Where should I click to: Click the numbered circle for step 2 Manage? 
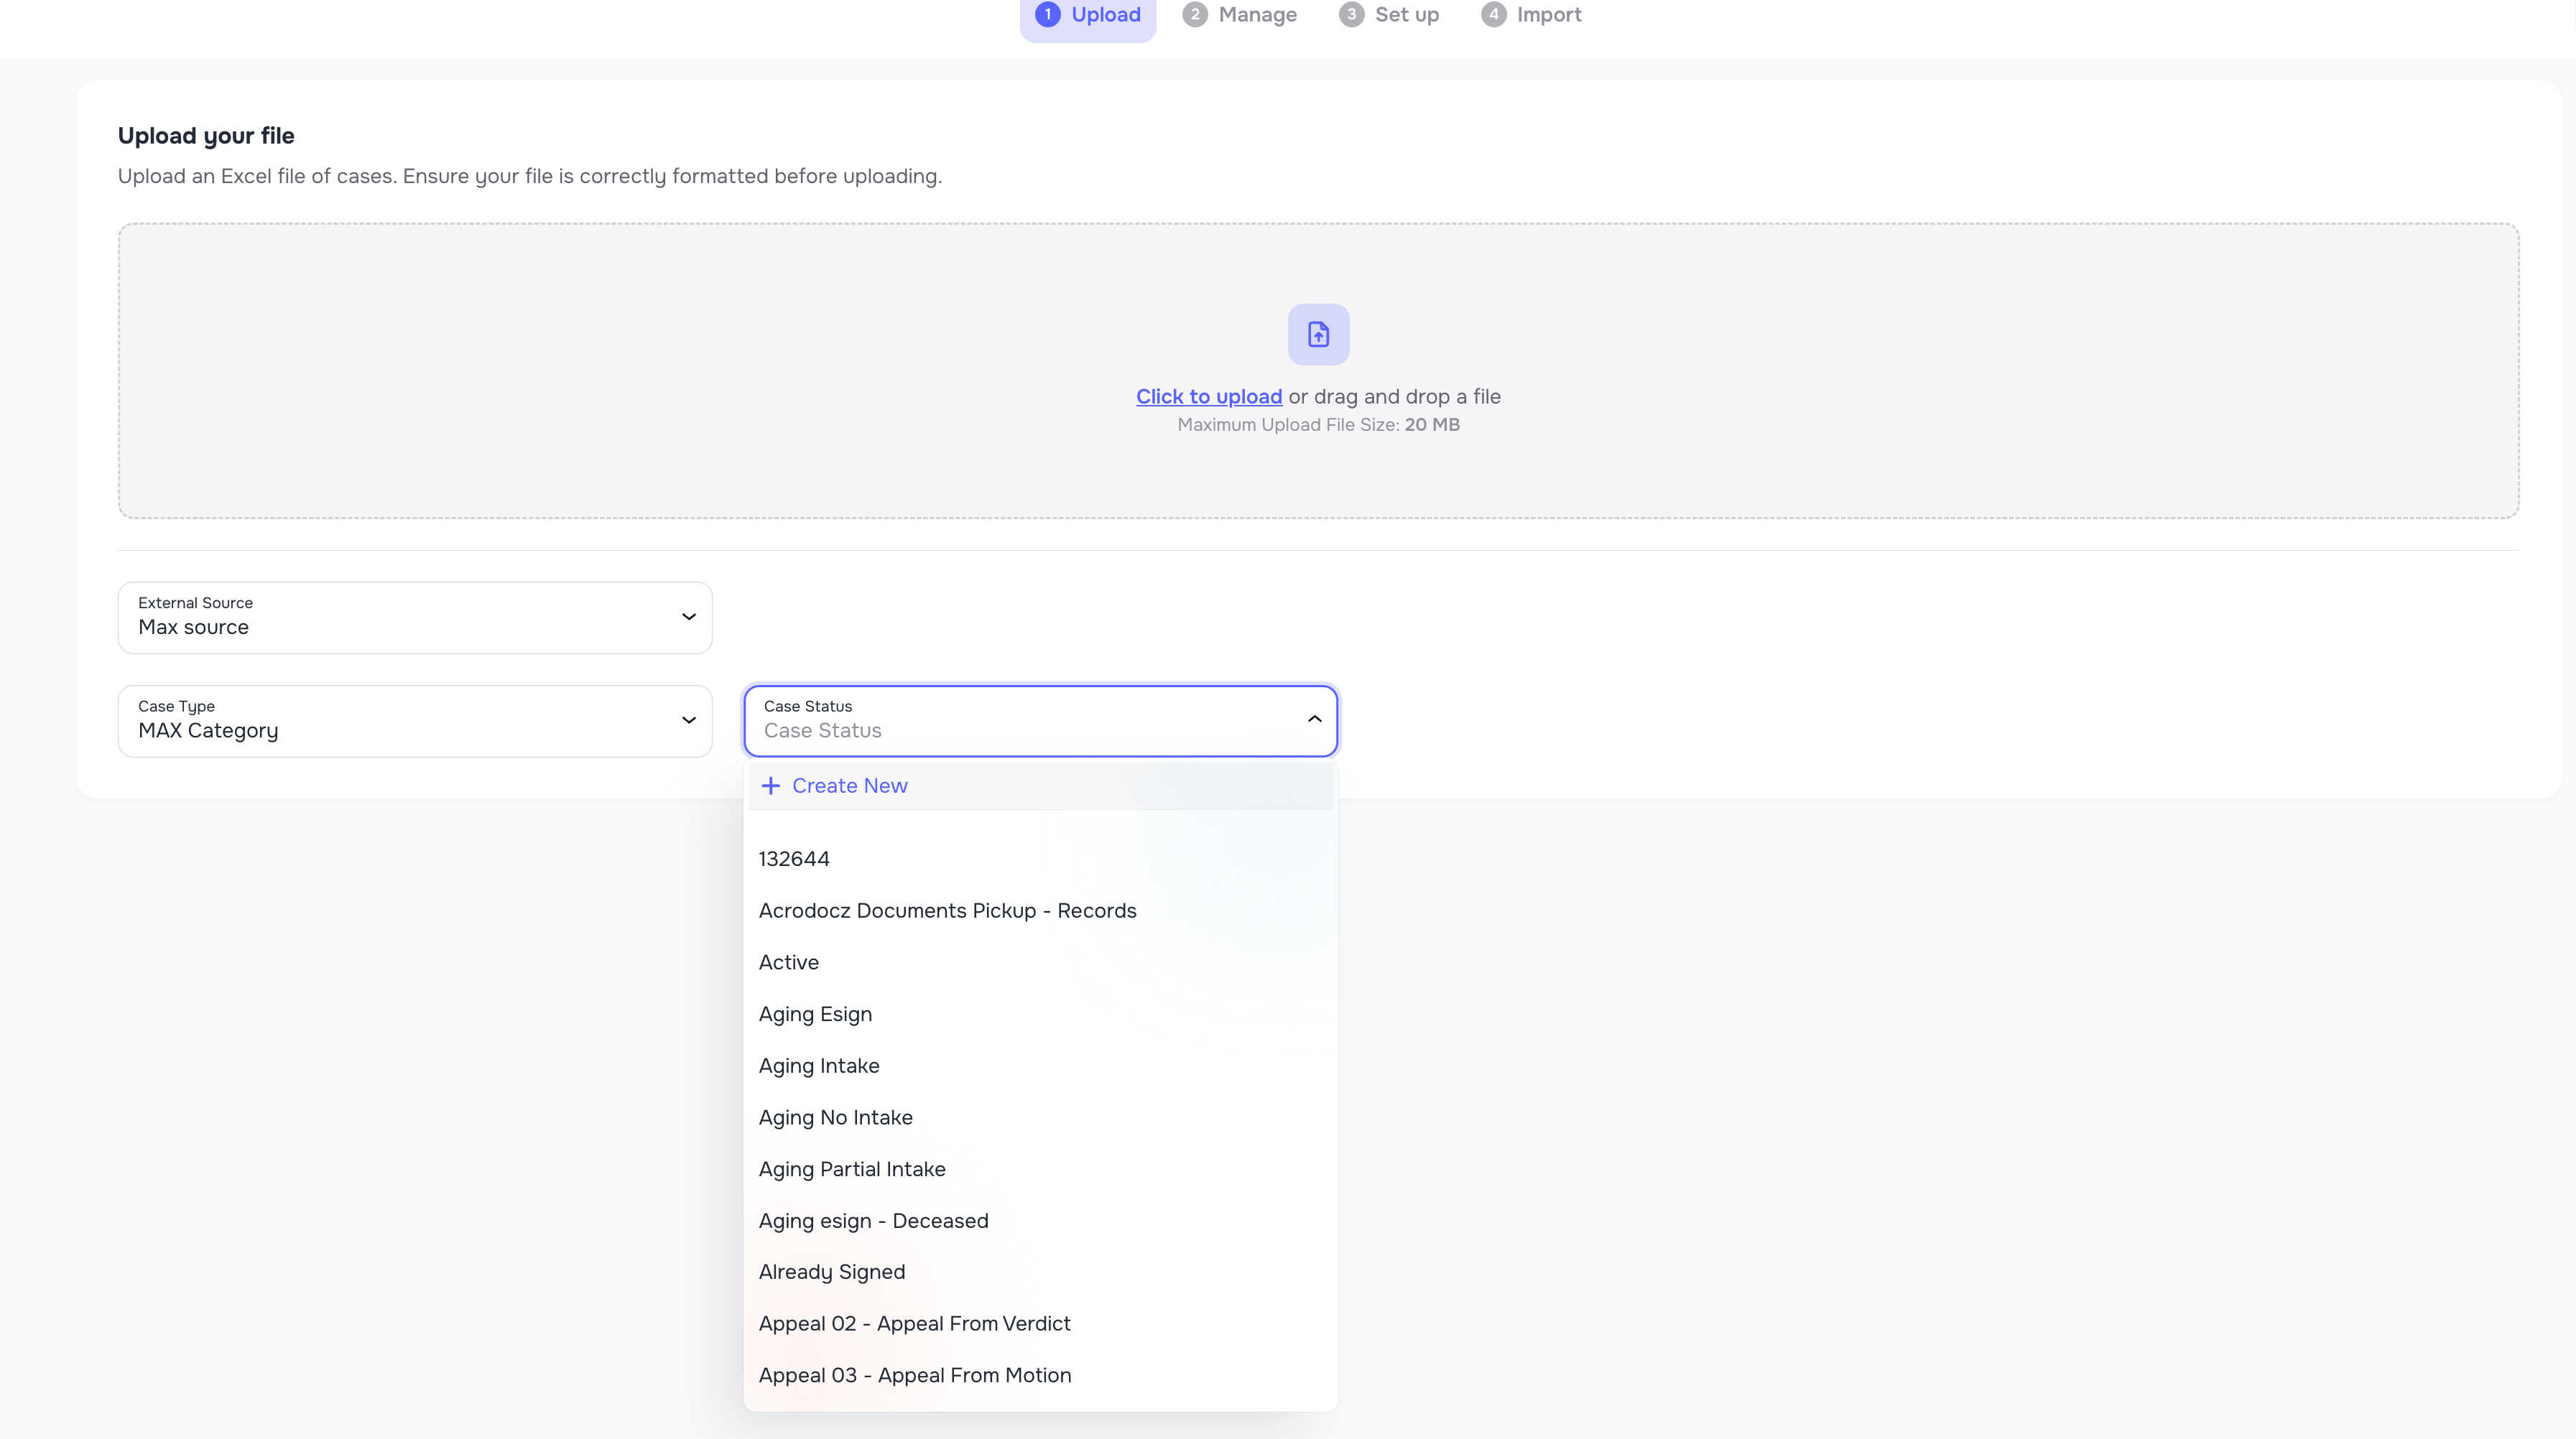(1196, 14)
